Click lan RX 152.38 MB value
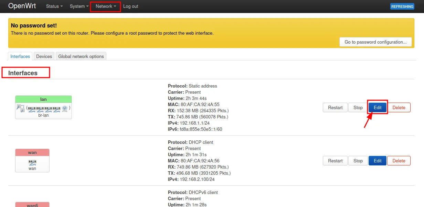The image size is (424, 207). click(x=202, y=111)
